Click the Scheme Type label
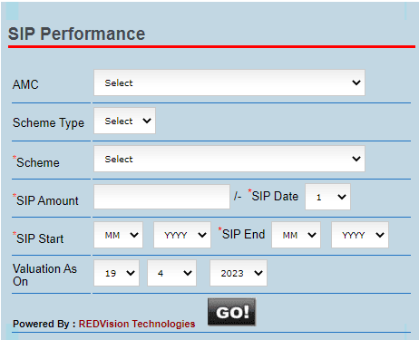This screenshot has height=340, width=419. point(48,122)
